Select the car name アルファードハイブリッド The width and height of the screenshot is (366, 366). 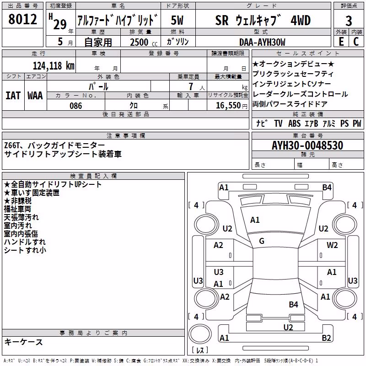point(118,20)
